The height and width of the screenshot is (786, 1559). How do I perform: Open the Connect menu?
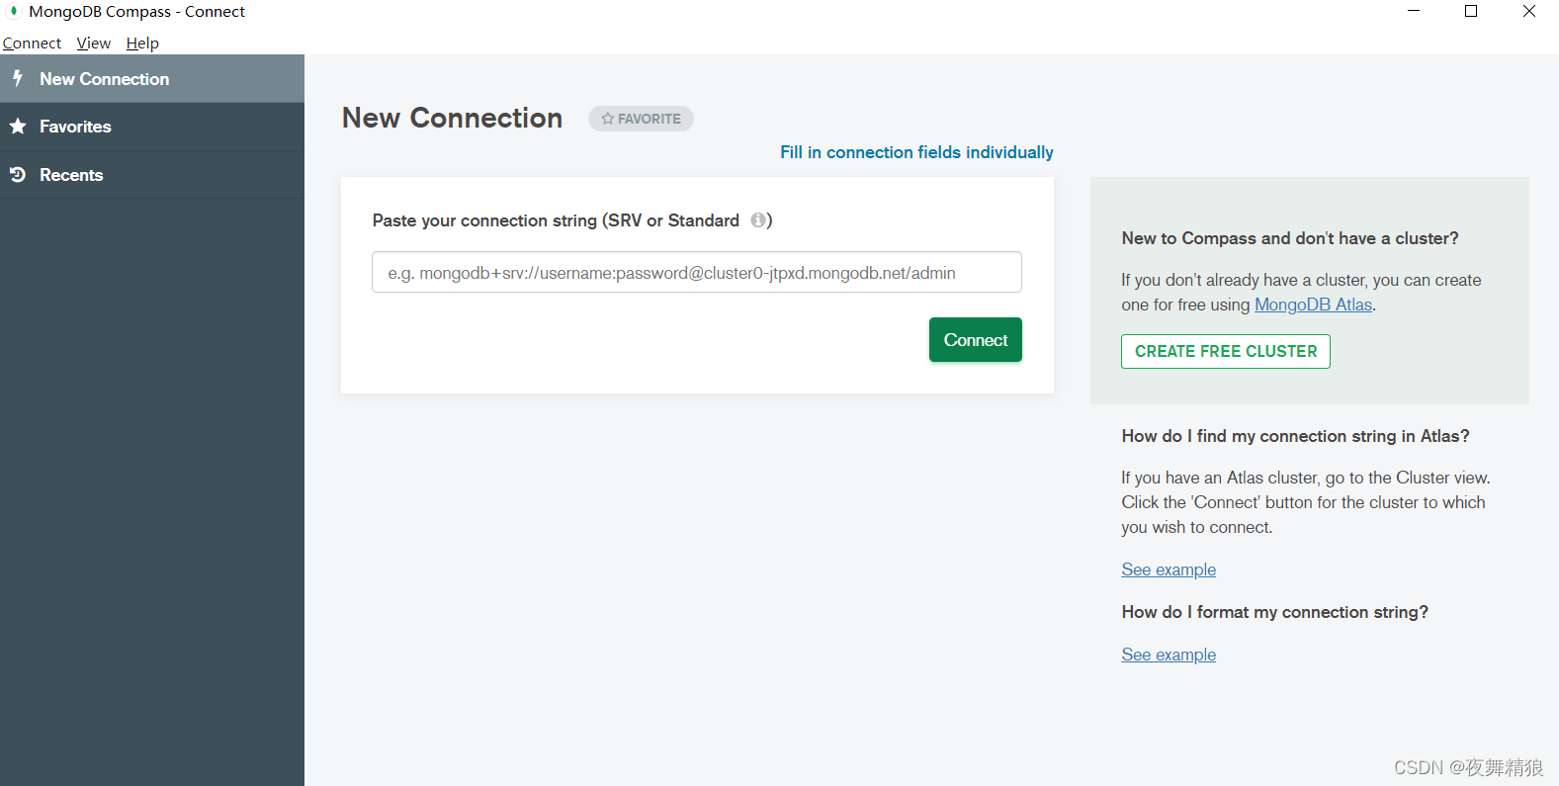coord(32,44)
